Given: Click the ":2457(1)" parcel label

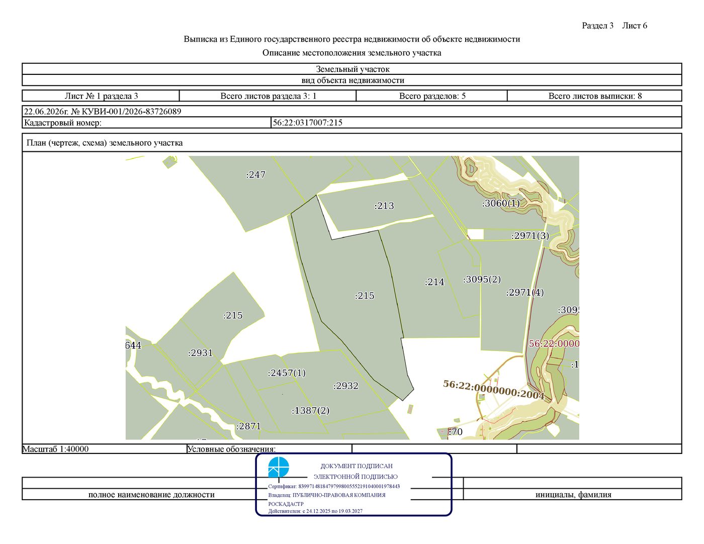Looking at the screenshot, I should point(287,373).
